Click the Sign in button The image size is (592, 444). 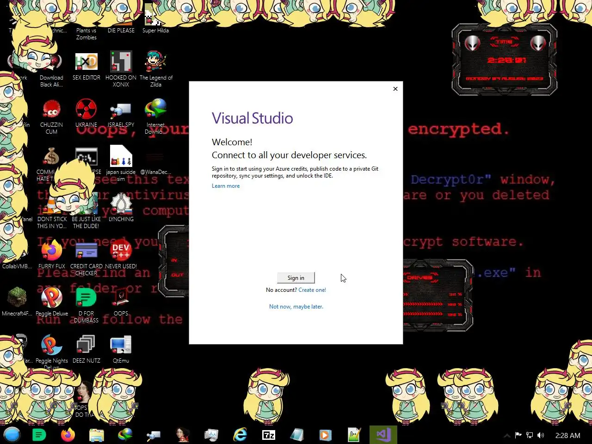[296, 277]
